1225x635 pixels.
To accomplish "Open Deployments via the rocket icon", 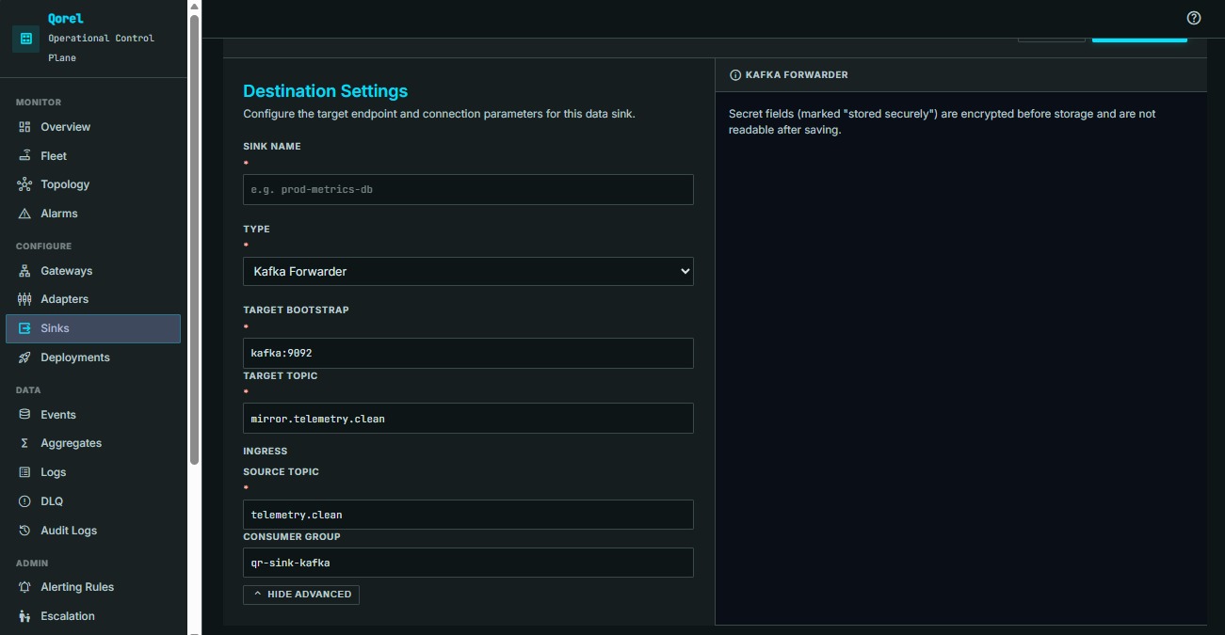I will [24, 357].
